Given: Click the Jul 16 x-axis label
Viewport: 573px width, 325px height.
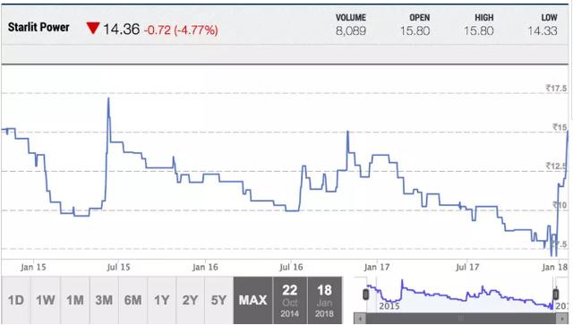Looking at the screenshot, I should [x=291, y=267].
